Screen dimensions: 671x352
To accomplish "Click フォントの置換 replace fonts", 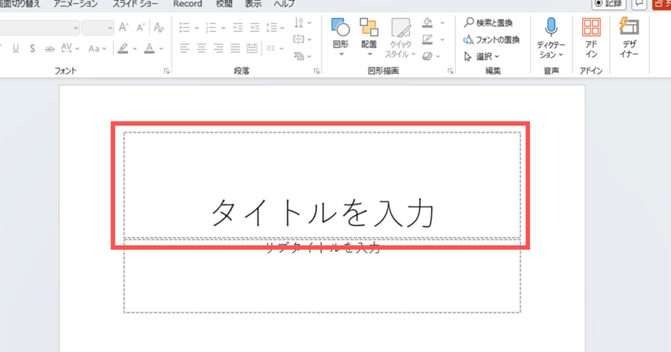I will coord(491,40).
